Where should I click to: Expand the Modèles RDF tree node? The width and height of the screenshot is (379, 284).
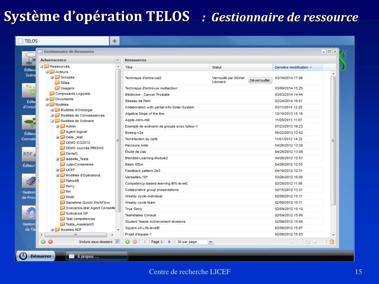click(x=52, y=230)
